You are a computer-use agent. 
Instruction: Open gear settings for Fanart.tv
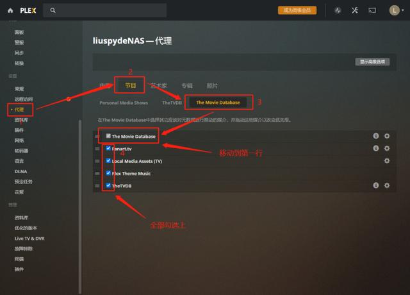(387, 148)
